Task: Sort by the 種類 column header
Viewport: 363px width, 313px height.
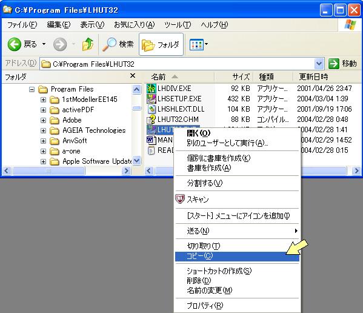Action: (x=273, y=77)
